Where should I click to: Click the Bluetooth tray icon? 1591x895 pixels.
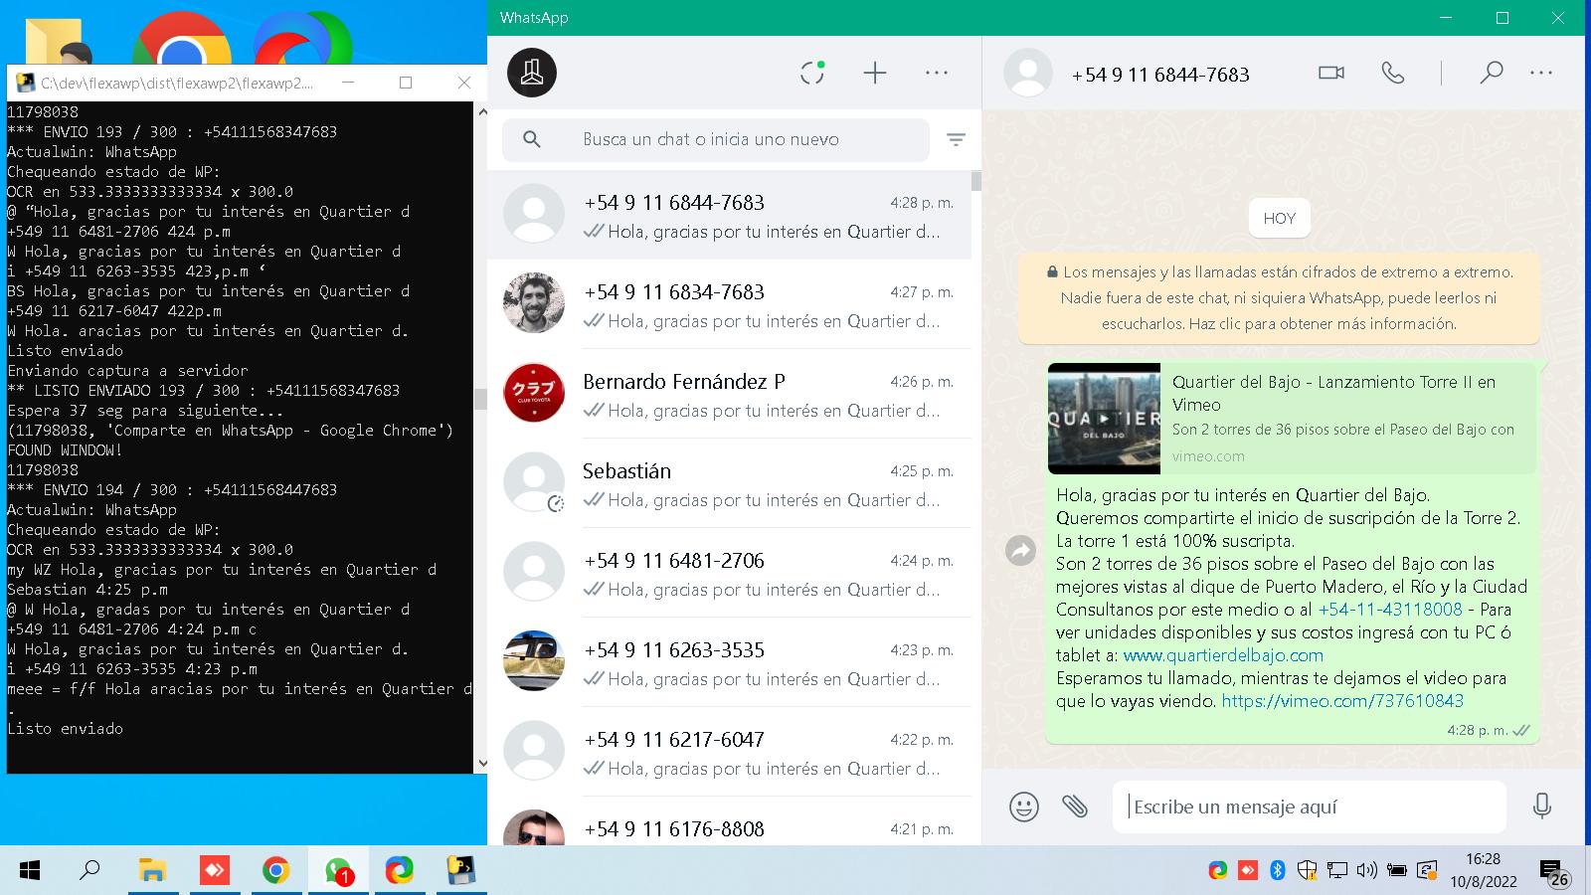[1278, 871]
